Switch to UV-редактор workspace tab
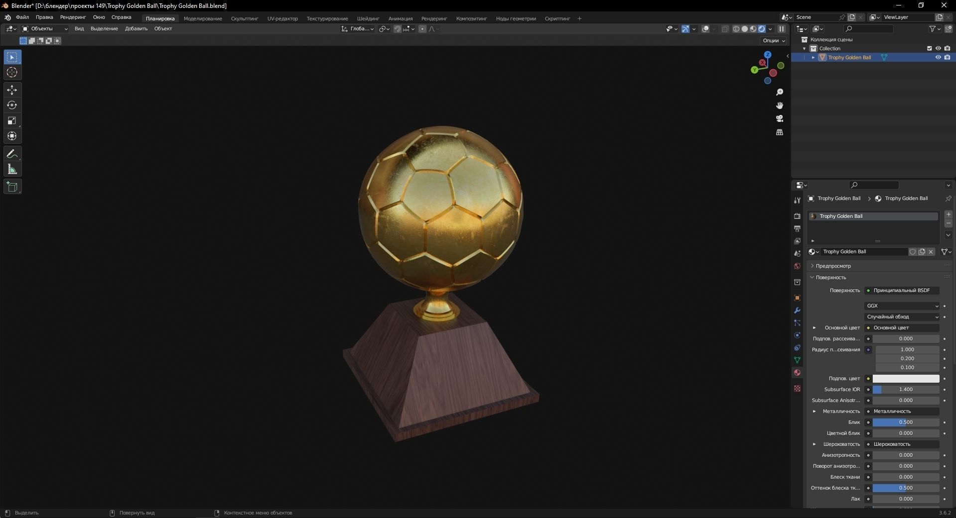This screenshot has height=518, width=956. 282,18
